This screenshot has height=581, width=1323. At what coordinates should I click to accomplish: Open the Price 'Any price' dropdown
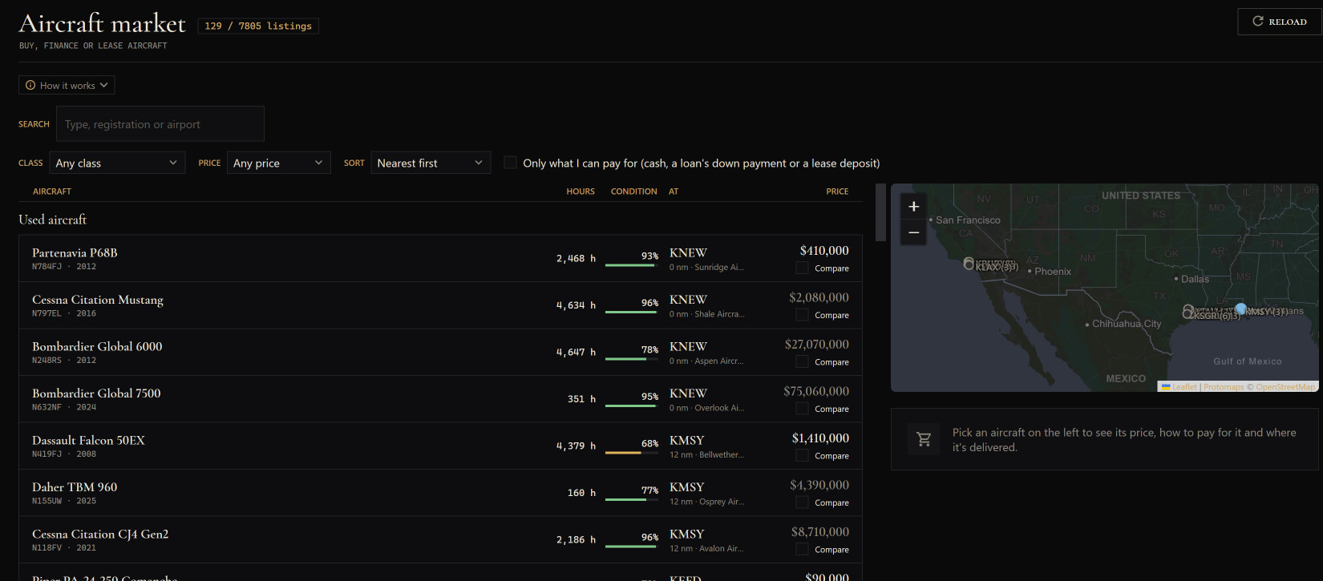(279, 163)
